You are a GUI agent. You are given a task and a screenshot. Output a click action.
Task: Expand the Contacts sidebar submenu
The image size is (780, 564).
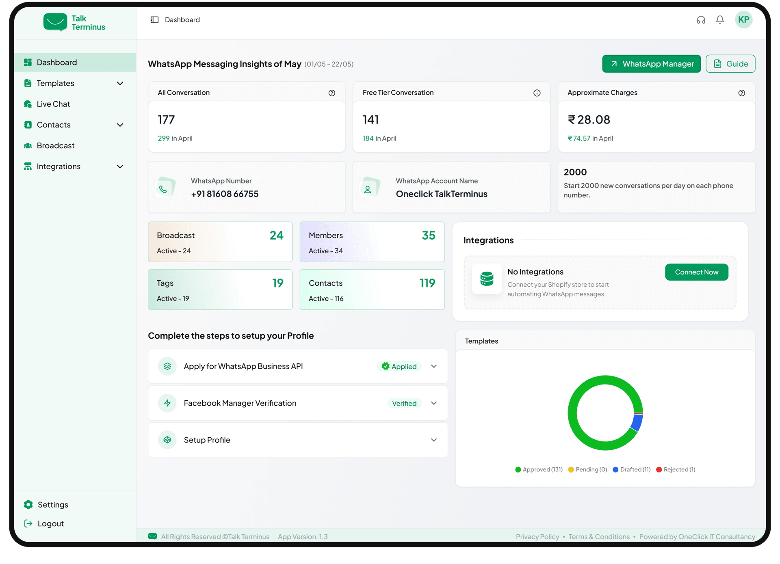point(120,125)
